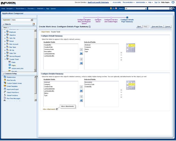
Task: Open the Navigator menu
Action: point(10,9)
